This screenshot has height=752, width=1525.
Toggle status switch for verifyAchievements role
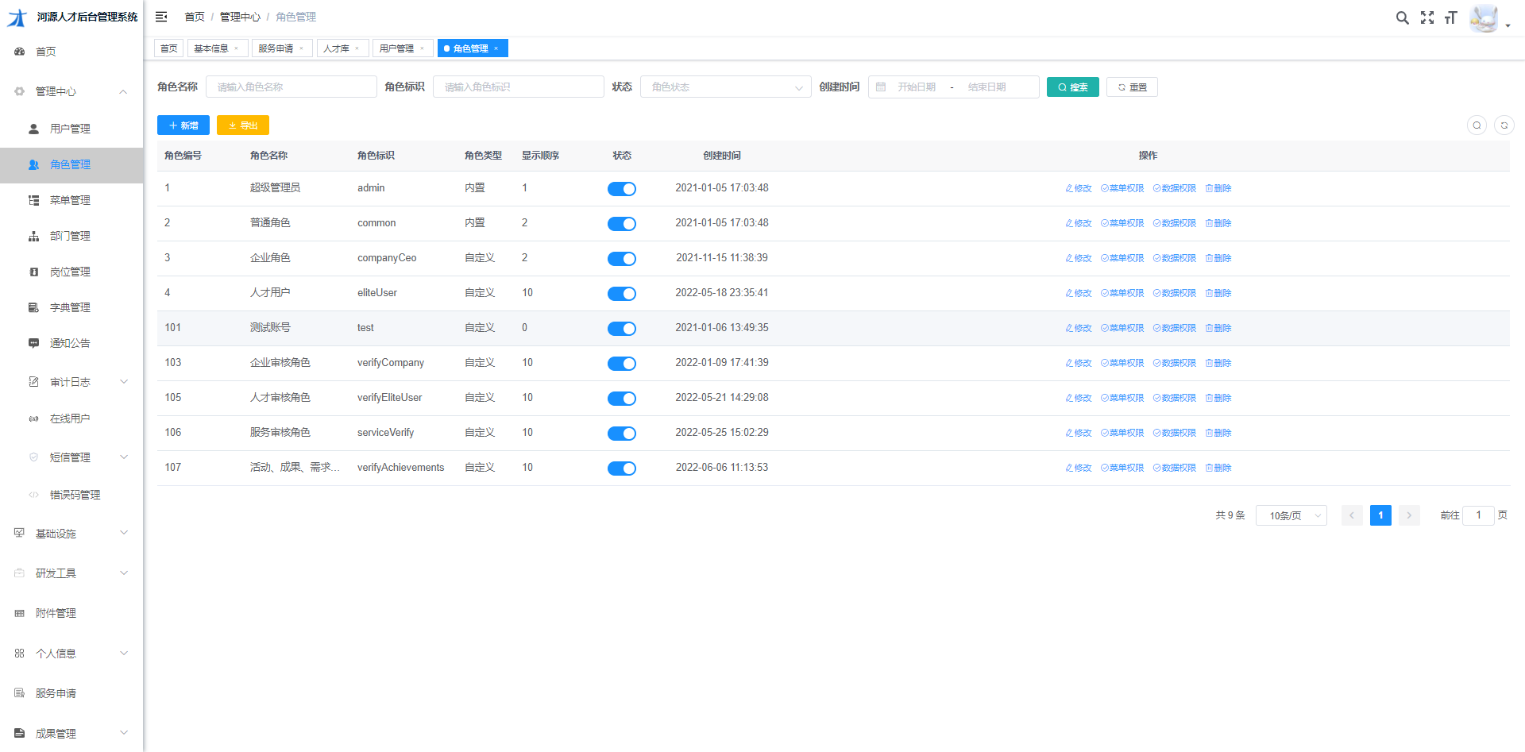pyautogui.click(x=622, y=469)
